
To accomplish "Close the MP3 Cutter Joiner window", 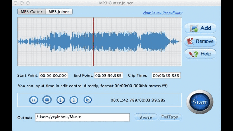I will click(x=16, y=3).
